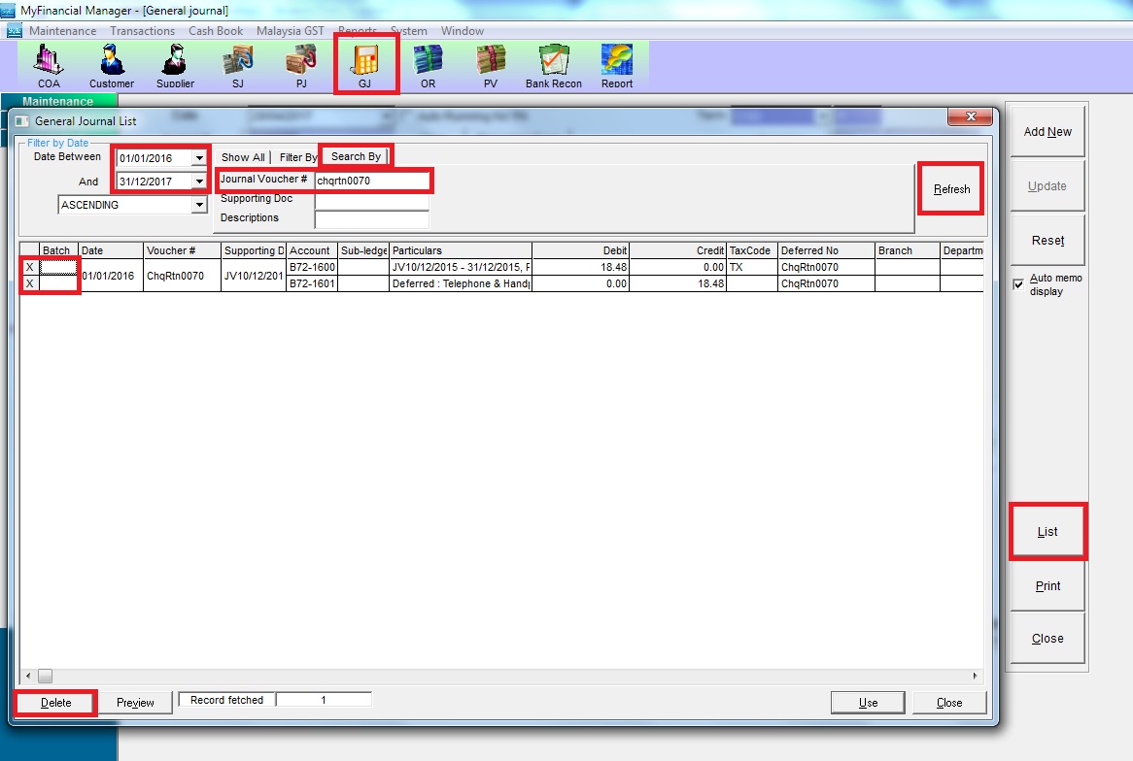This screenshot has width=1133, height=761.
Task: Open the Transactions menu
Action: click(x=142, y=31)
